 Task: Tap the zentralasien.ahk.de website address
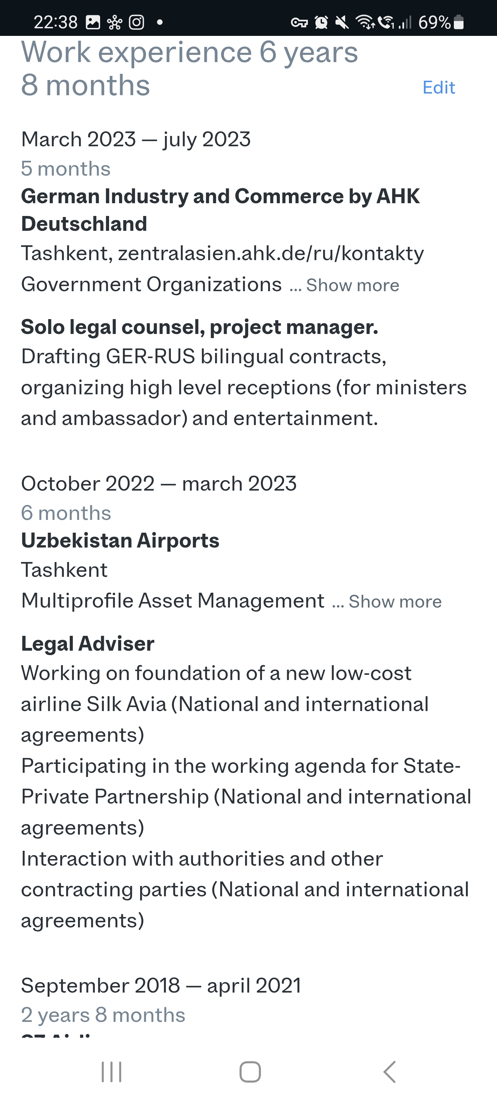pyautogui.click(x=271, y=253)
